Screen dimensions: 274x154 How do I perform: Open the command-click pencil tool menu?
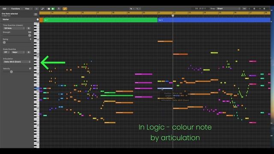click(138, 9)
